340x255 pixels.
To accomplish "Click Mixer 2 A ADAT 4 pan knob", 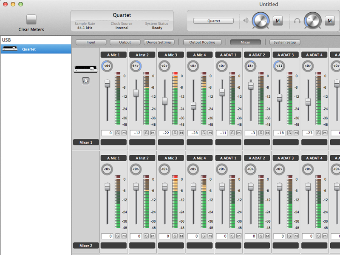I will (308, 169).
